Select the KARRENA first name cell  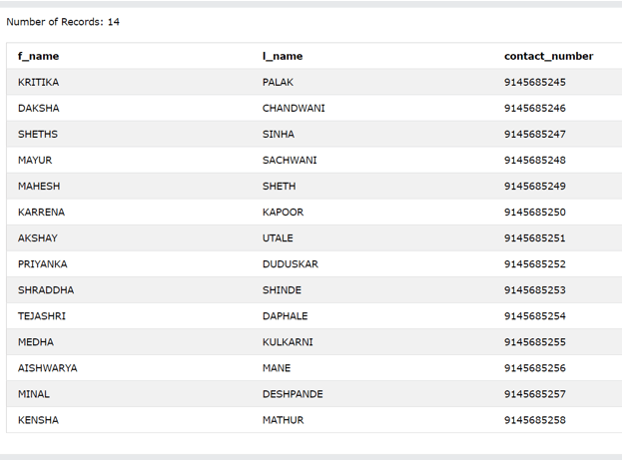click(40, 212)
